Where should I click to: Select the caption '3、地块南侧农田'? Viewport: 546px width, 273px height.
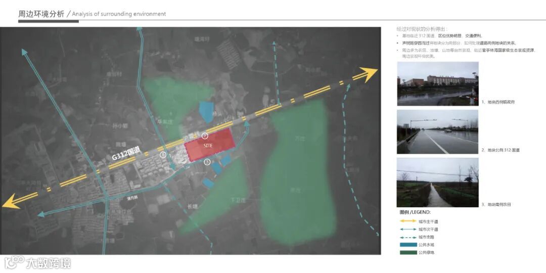point(496,205)
